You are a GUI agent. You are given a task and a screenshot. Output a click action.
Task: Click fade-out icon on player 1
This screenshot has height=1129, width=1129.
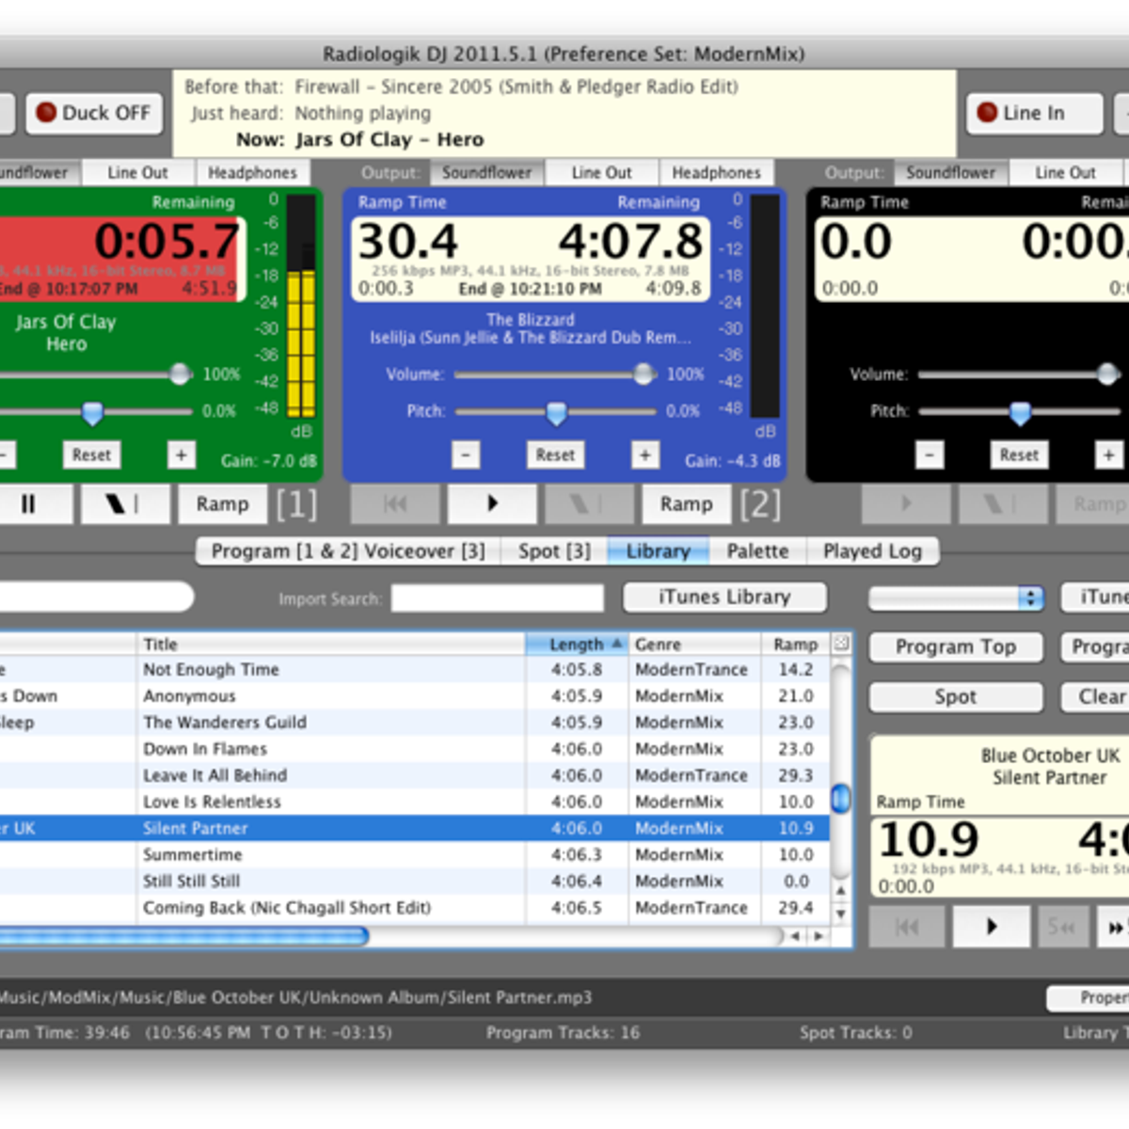click(124, 504)
